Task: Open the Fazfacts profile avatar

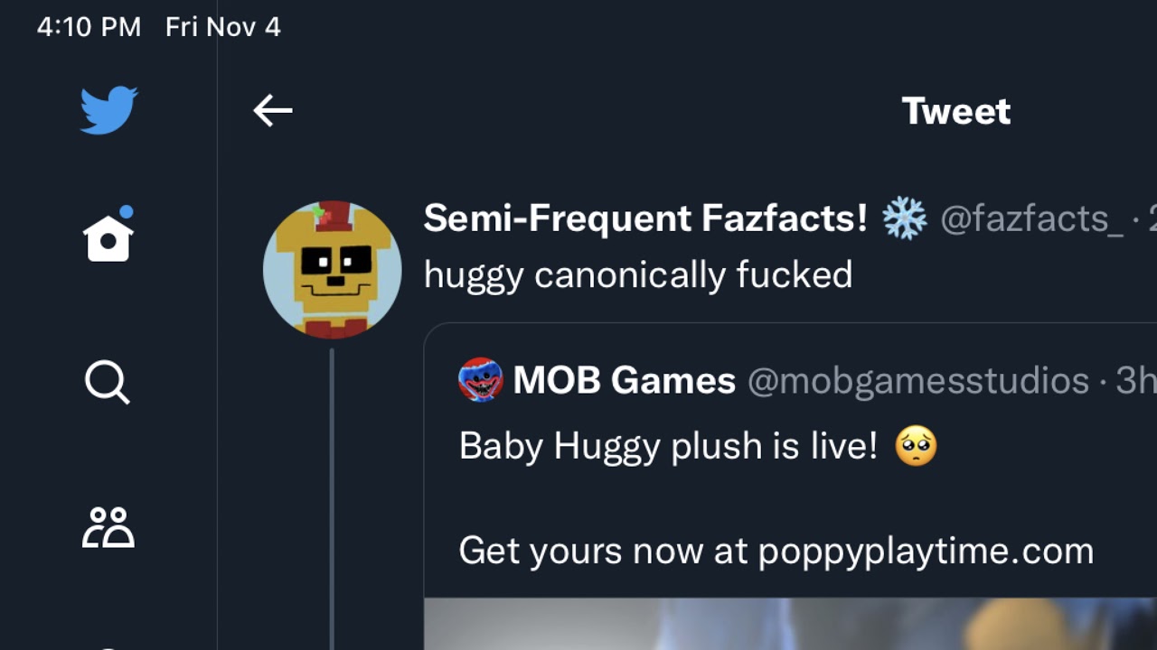Action: [332, 269]
